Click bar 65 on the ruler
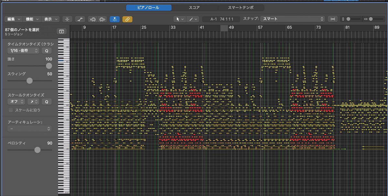Viewport: 388px width, 196px height. [289, 28]
